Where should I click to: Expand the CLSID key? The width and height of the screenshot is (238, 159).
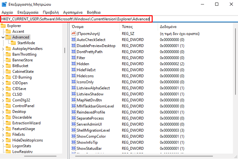click(x=3, y=95)
